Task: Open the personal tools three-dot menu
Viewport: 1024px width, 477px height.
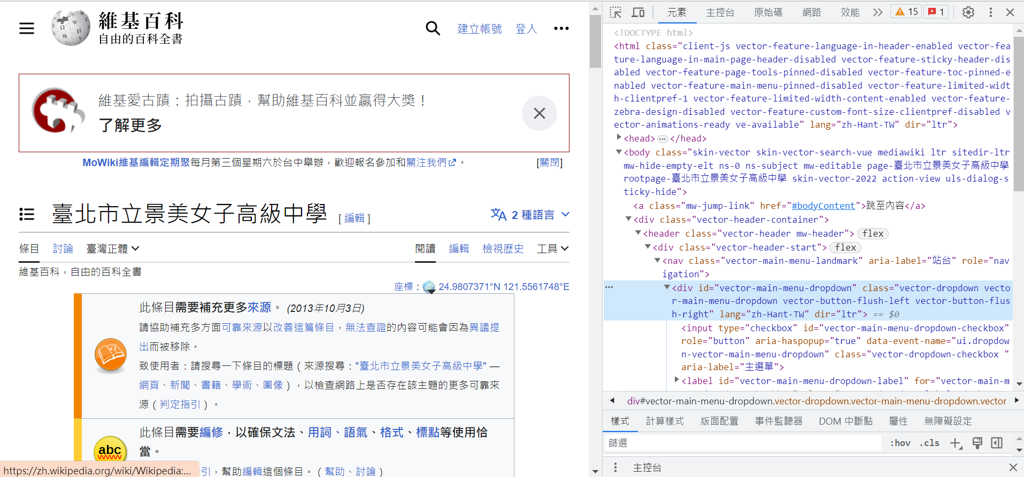Action: pyautogui.click(x=561, y=28)
